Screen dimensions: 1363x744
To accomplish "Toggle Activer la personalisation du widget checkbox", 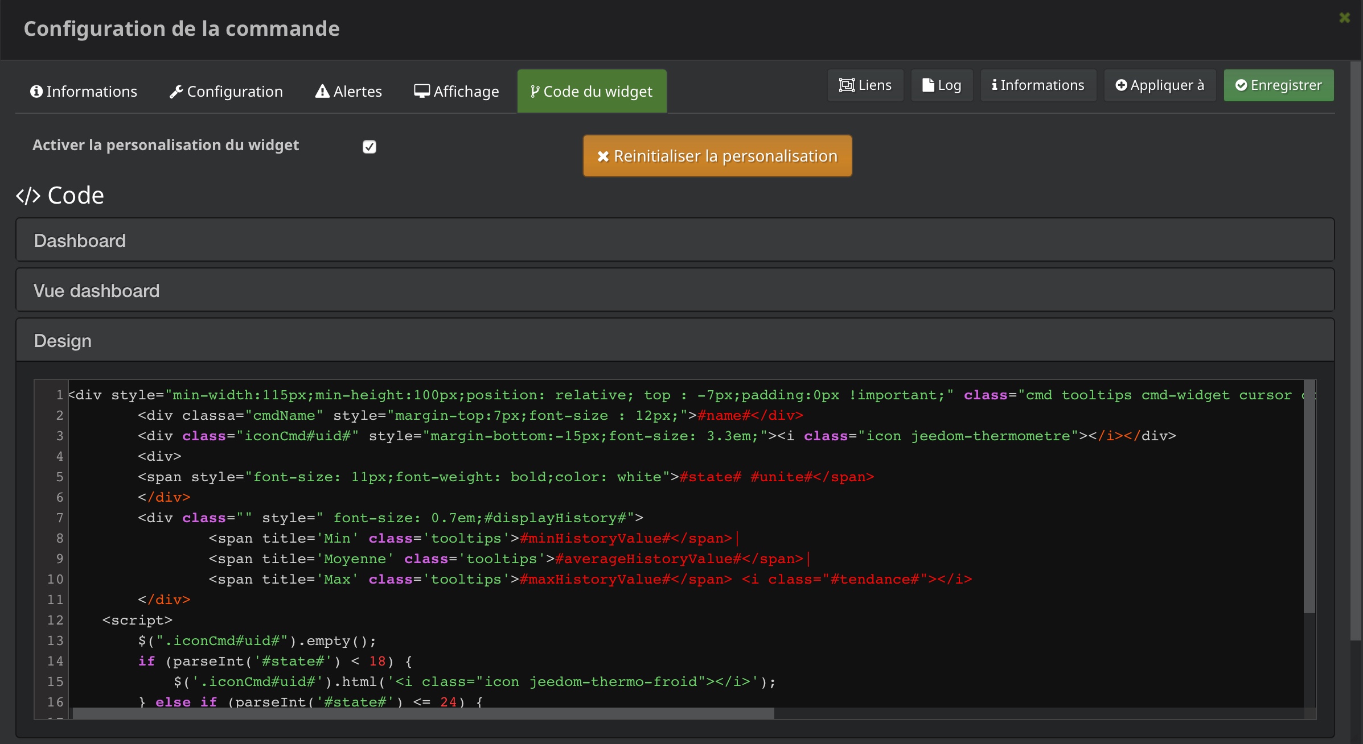I will [x=370, y=147].
